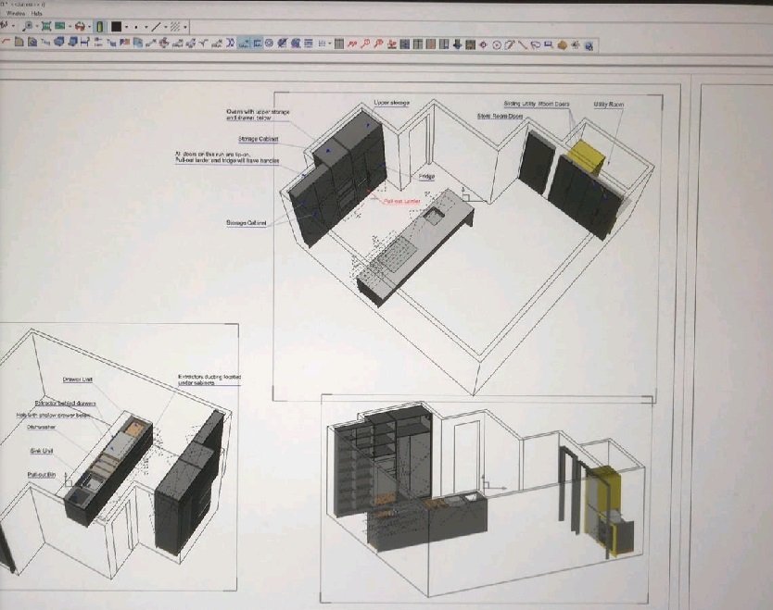The height and width of the screenshot is (610, 773).
Task: Expand the dropdown arrow beside the zoom magnifier
Action: pos(37,27)
